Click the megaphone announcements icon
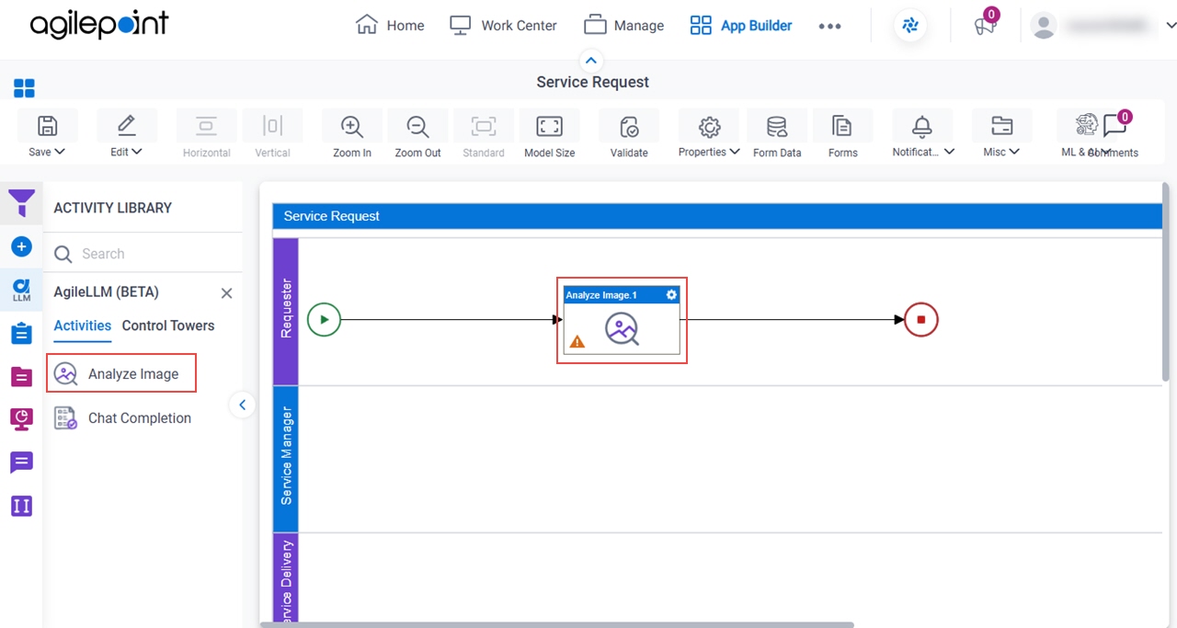 (x=985, y=26)
